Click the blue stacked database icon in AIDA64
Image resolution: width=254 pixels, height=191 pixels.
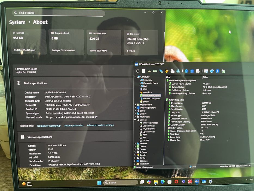point(192,71)
